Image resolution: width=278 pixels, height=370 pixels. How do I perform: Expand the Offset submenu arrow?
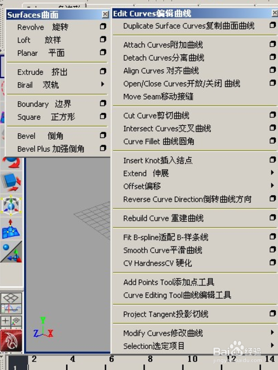click(273, 186)
